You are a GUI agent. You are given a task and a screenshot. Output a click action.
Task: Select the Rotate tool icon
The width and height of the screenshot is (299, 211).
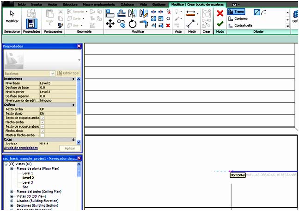[x=133, y=24]
